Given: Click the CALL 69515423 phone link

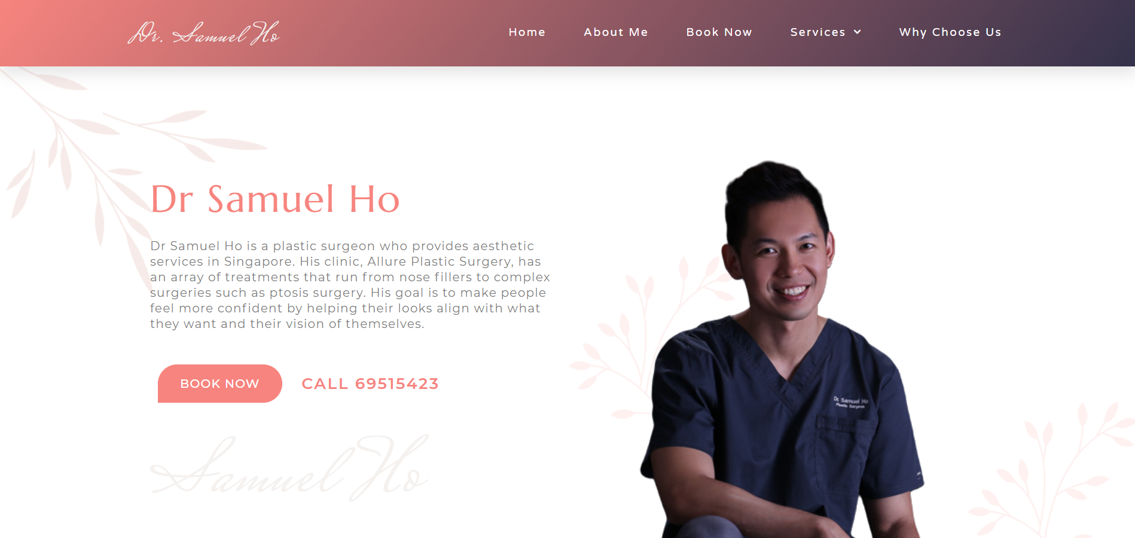Looking at the screenshot, I should pyautogui.click(x=370, y=384).
